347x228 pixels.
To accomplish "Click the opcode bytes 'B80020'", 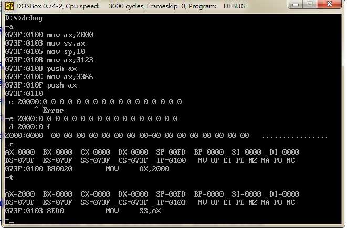I will pos(60,169).
